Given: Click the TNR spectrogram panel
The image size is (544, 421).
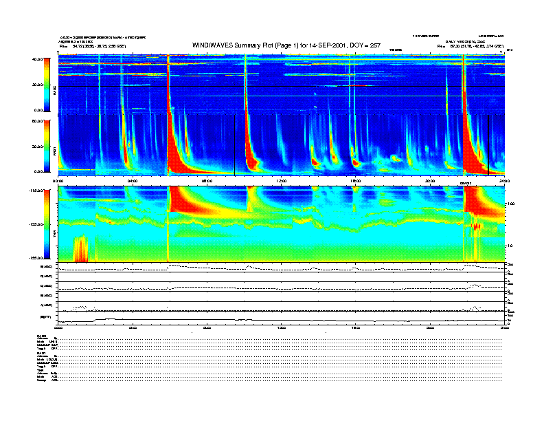Looking at the screenshot, I should (x=282, y=224).
